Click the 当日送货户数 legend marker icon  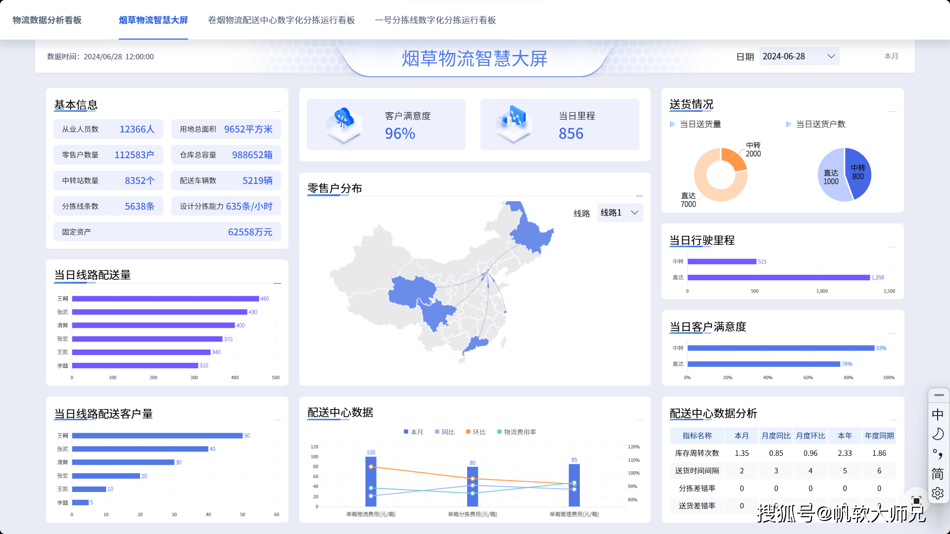789,124
